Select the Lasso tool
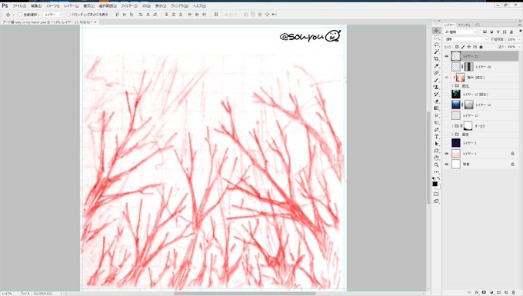The height and width of the screenshot is (296, 523). [x=436, y=45]
